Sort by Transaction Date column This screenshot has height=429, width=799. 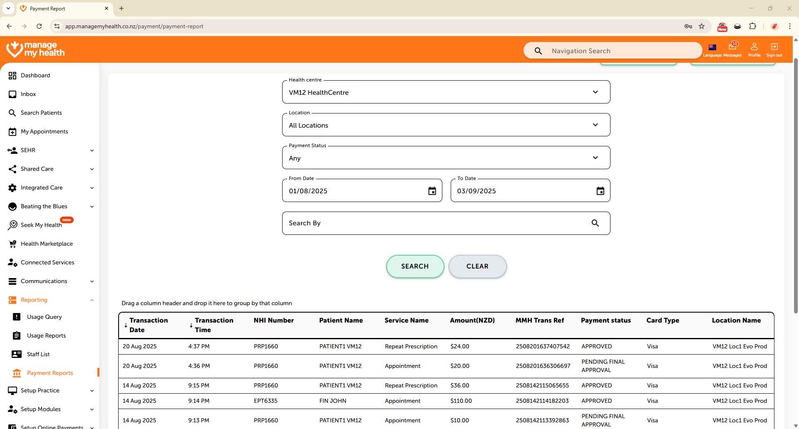click(148, 325)
